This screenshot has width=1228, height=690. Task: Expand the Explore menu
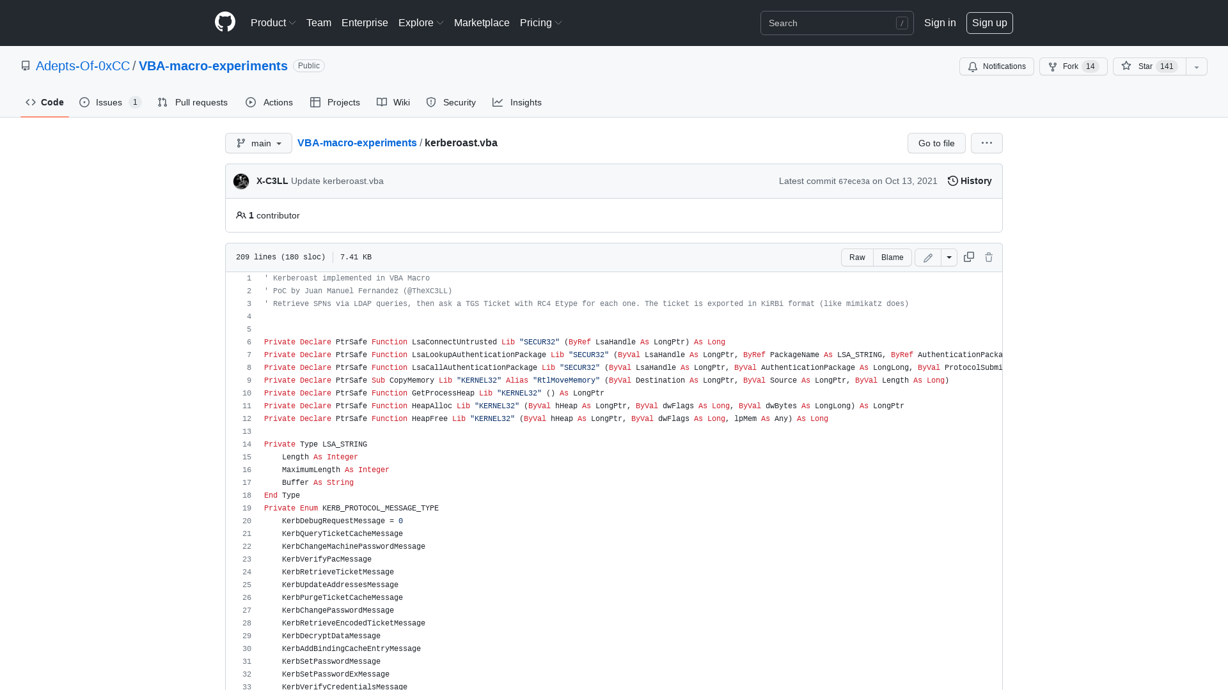[420, 22]
